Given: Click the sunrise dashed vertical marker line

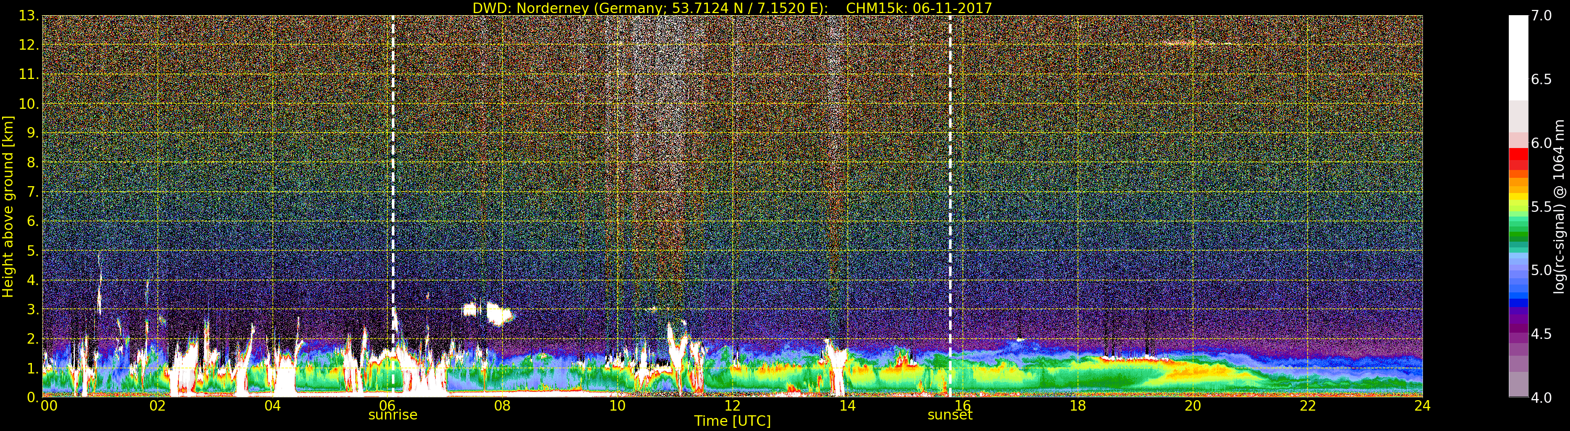Looking at the screenshot, I should pos(392,183).
